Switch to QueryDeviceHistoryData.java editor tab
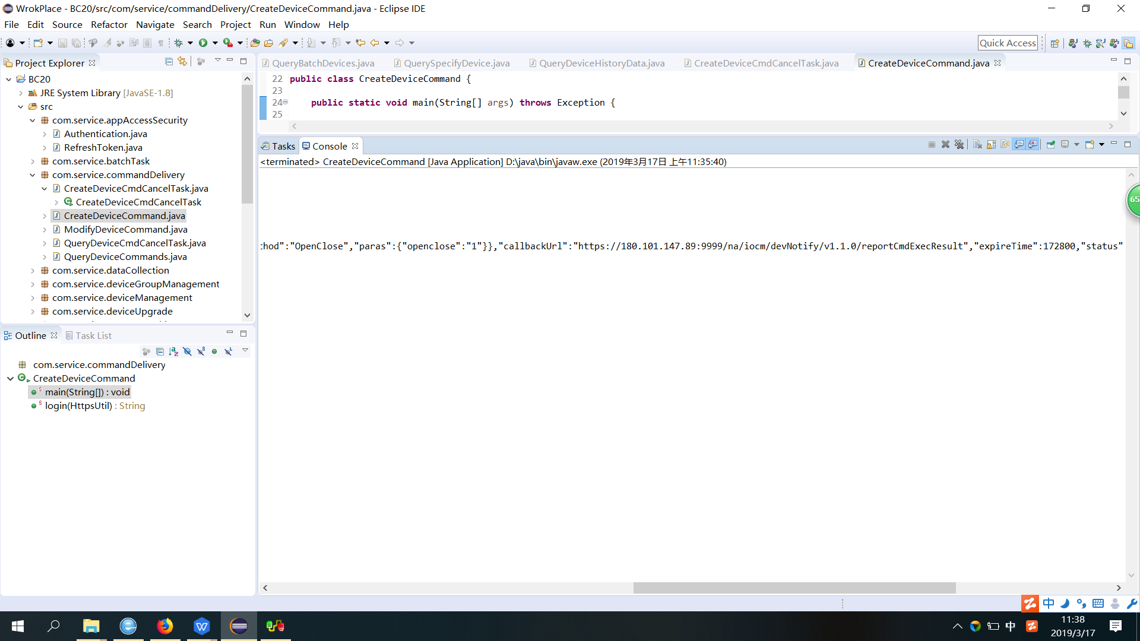This screenshot has height=641, width=1140. click(601, 64)
